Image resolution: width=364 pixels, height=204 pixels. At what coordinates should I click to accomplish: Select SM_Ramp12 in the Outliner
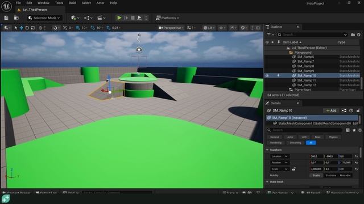[x=307, y=85]
